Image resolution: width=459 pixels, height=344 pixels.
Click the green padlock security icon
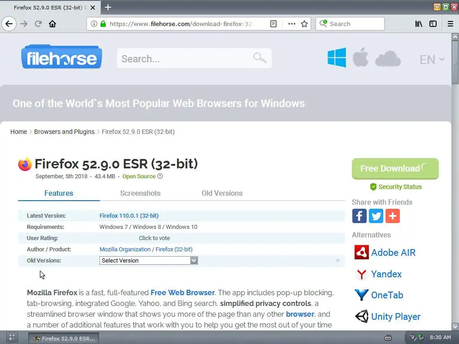point(103,24)
